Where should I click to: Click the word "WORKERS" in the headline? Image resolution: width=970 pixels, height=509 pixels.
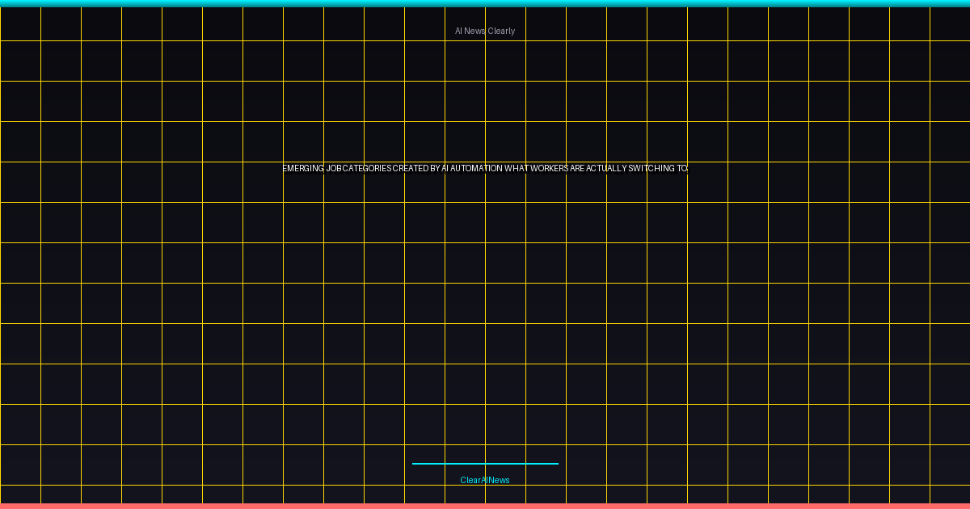point(549,169)
